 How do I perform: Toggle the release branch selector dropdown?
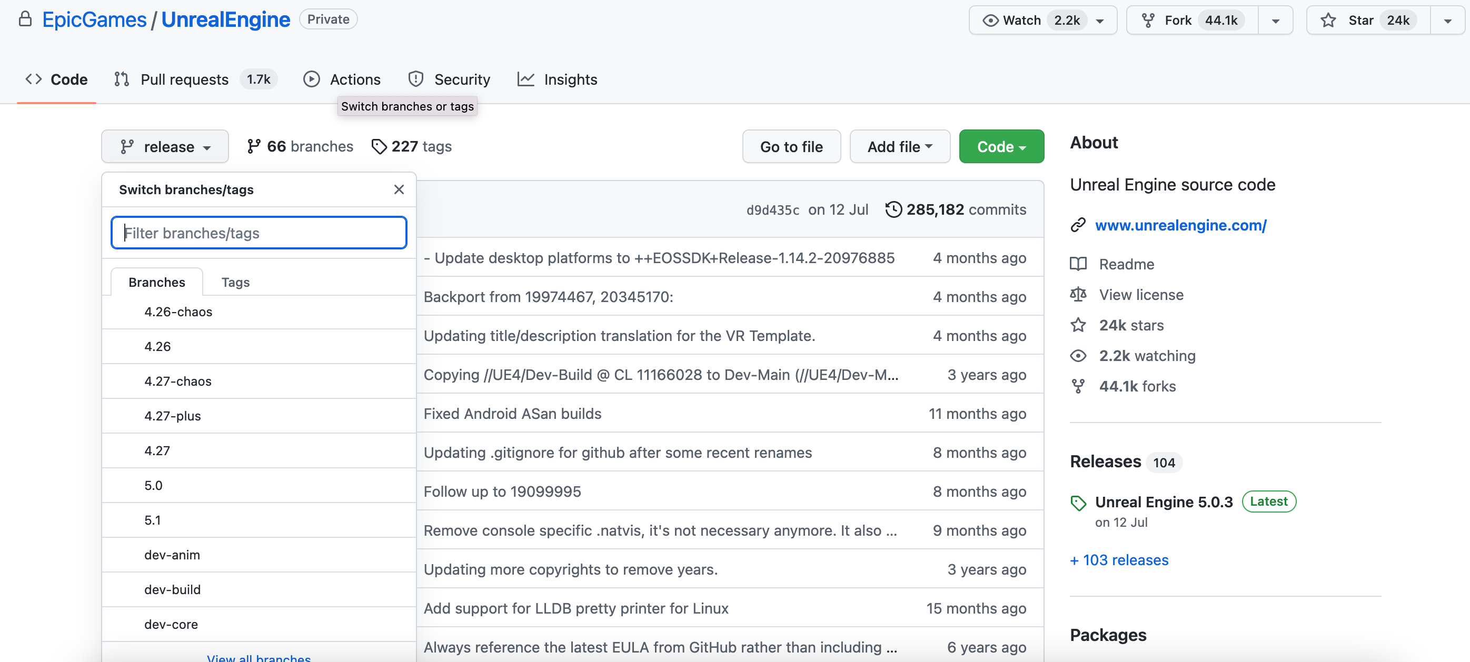(x=165, y=146)
